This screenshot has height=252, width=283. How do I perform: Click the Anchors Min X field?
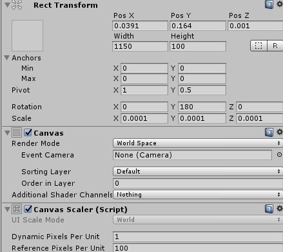144,68
